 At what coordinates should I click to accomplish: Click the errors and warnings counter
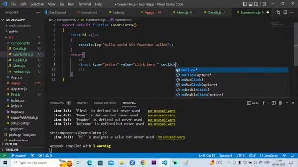pos(45,156)
